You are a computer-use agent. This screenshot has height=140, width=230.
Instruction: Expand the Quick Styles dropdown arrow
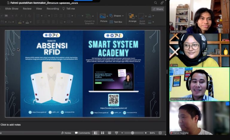pyautogui.click(x=146, y=16)
